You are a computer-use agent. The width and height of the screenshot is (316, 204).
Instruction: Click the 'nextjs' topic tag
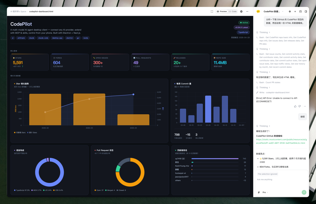point(86,38)
